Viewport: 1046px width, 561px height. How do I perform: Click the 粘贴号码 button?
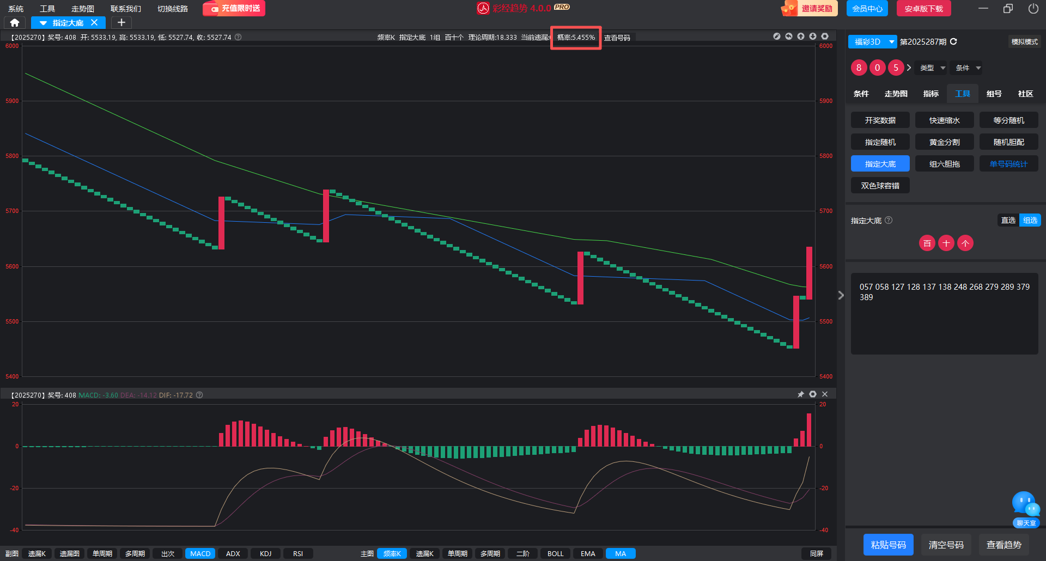pos(888,545)
